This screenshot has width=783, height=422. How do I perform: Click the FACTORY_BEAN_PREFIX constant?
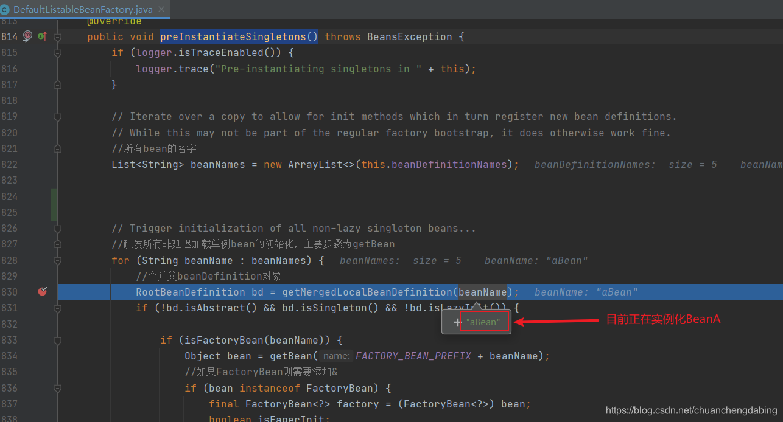413,356
